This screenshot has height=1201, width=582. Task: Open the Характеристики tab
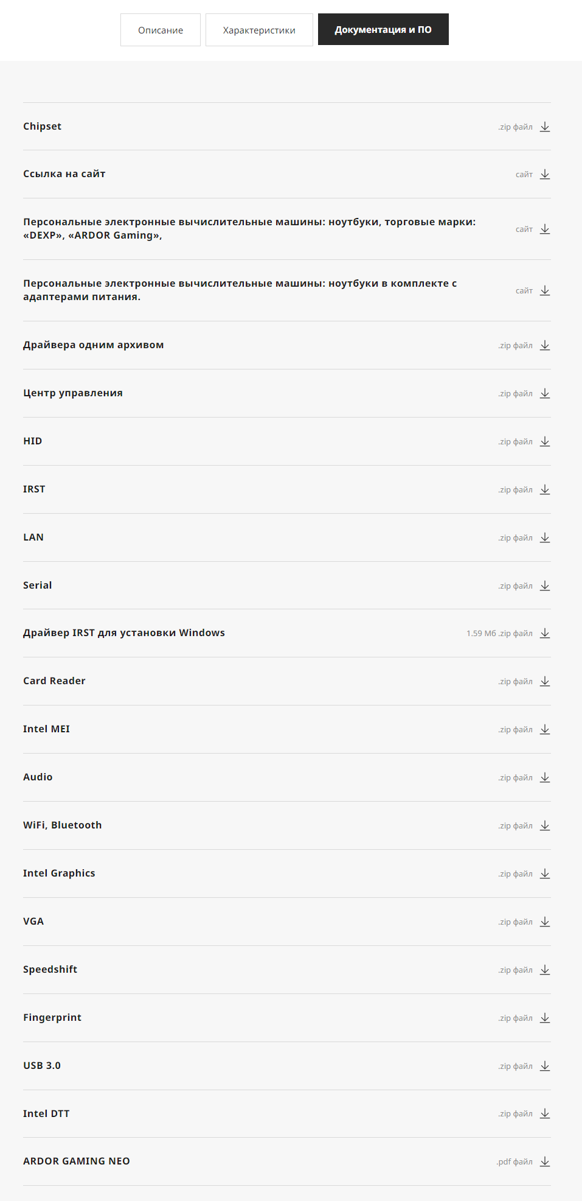coord(259,30)
